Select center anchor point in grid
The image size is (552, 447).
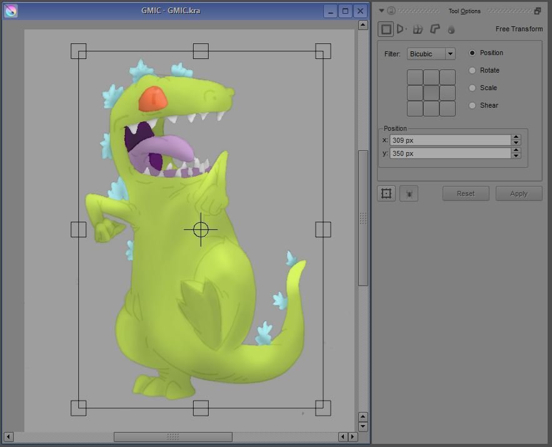(x=431, y=93)
